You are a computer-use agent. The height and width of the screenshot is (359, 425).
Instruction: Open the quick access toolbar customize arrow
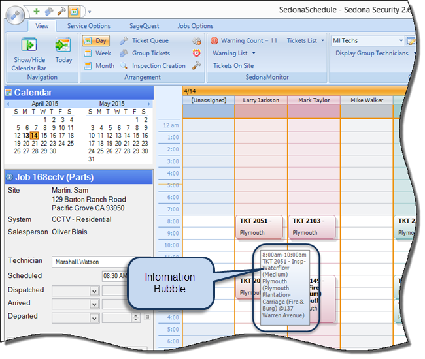pyautogui.click(x=90, y=12)
